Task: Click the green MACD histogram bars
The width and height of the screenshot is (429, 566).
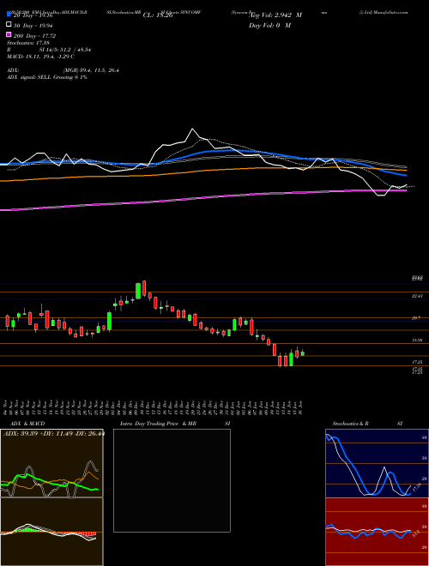Action: coord(30,530)
